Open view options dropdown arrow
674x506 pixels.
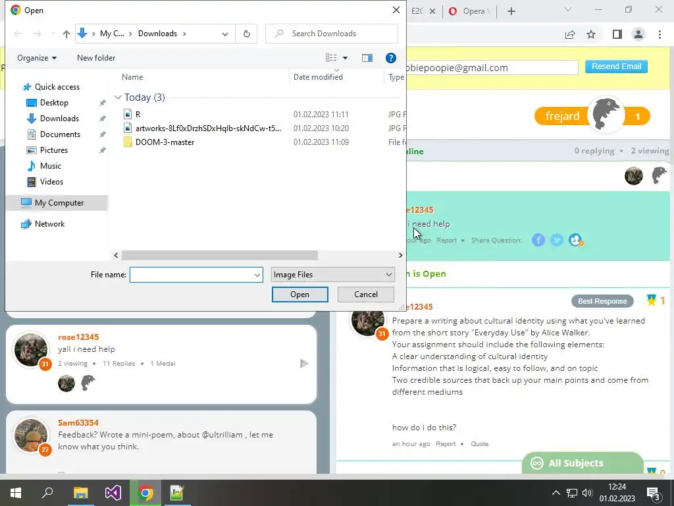click(345, 58)
